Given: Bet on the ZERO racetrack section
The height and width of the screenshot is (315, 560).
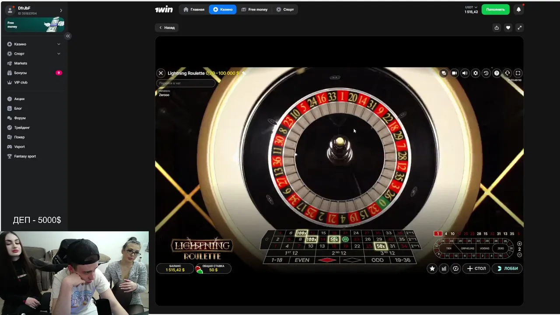Looking at the screenshot, I should click(x=500, y=248).
